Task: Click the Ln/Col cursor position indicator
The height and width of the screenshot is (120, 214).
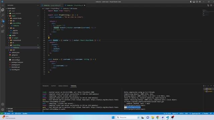Action: (167, 113)
